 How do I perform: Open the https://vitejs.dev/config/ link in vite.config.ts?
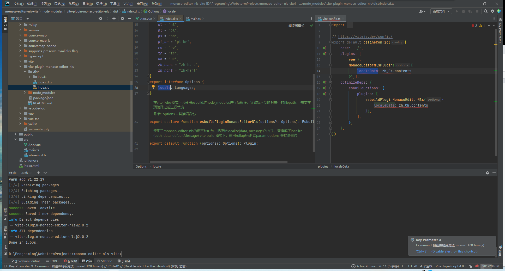(x=365, y=36)
